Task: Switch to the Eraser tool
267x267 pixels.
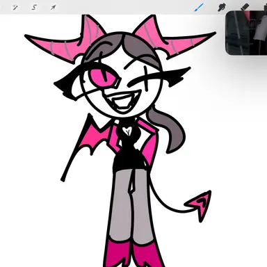Action: pos(245,7)
